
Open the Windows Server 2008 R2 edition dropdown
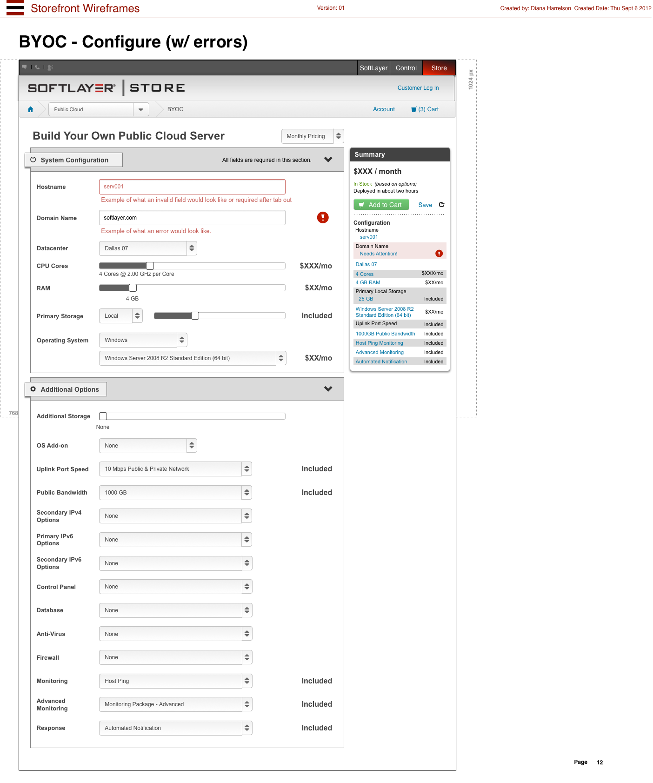coord(193,358)
